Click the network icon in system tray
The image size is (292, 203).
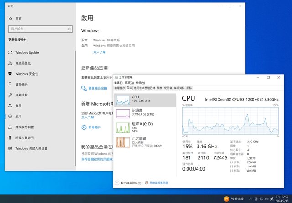[x=261, y=199]
